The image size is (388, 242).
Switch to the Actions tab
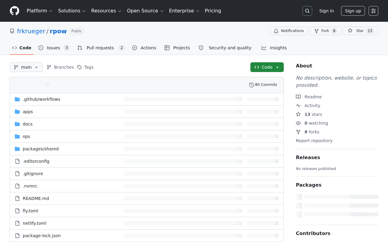pyautogui.click(x=144, y=48)
